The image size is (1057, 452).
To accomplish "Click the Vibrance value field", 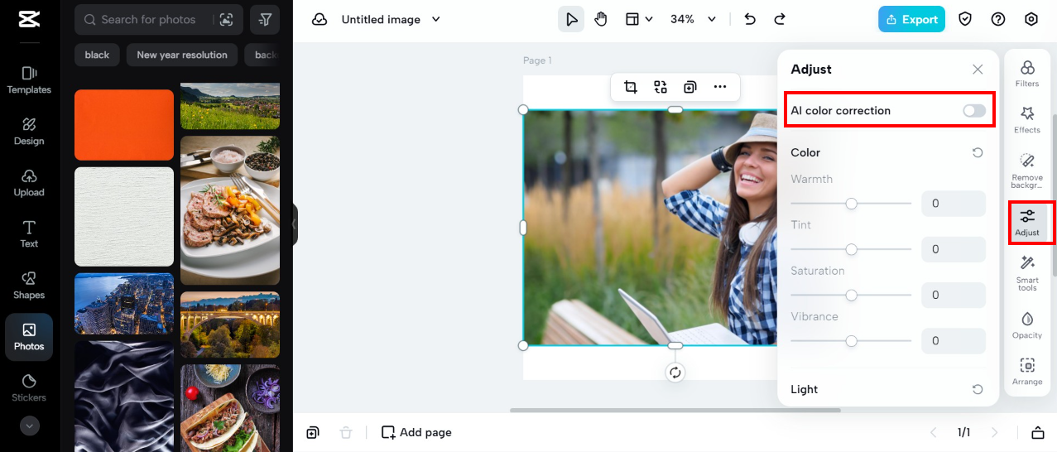I will [x=954, y=341].
